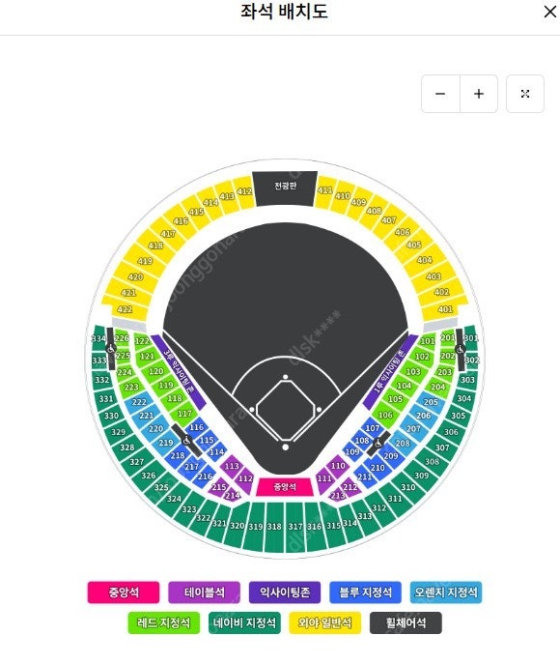The image size is (560, 664).
Task: Click the wheelchair icon beside section 226
Action: coord(111,349)
